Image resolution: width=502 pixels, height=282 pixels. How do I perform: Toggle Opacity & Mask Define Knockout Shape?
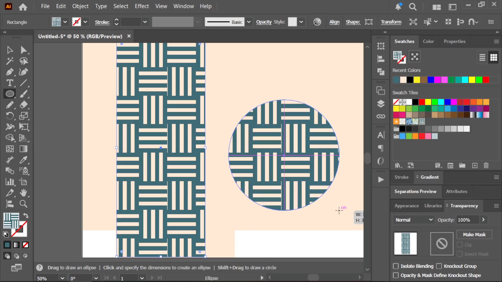point(396,275)
